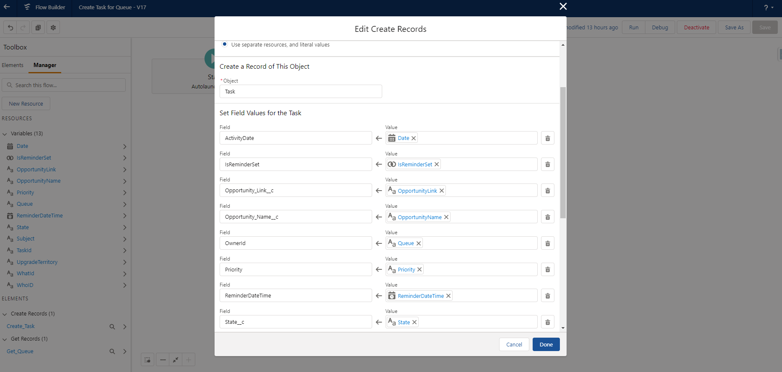Expand details for OpportunityName variable
The width and height of the screenshot is (782, 372).
point(124,181)
